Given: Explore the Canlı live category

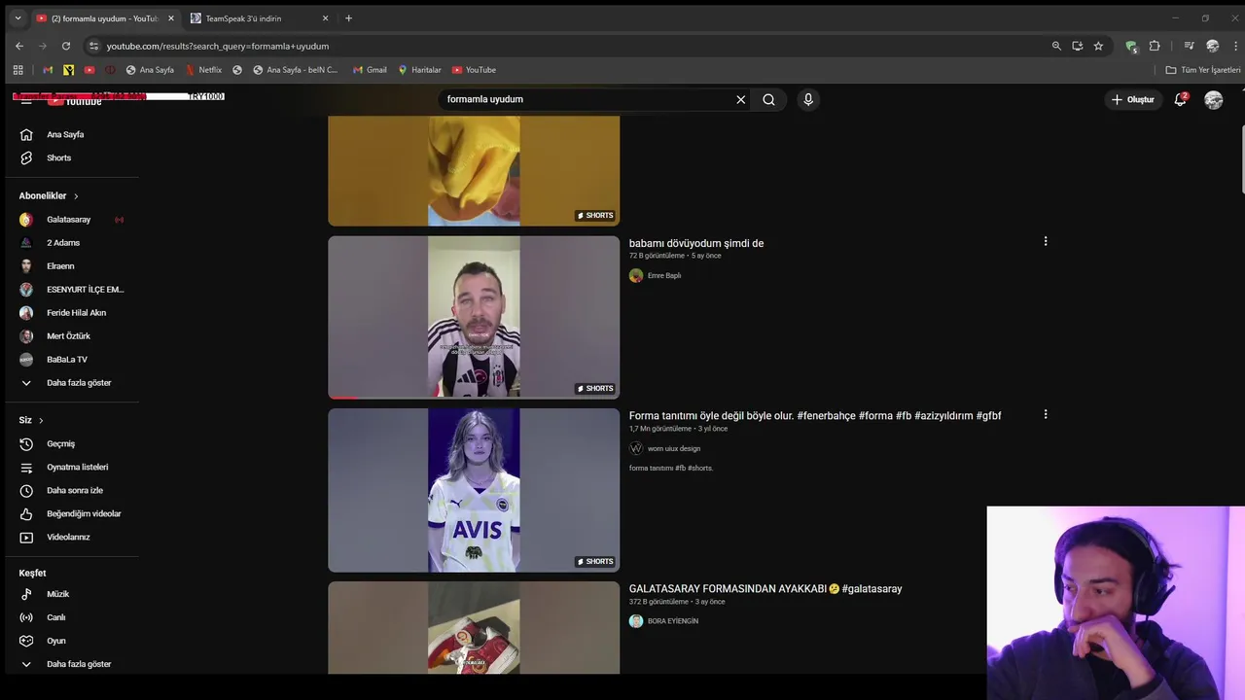Looking at the screenshot, I should click(56, 617).
